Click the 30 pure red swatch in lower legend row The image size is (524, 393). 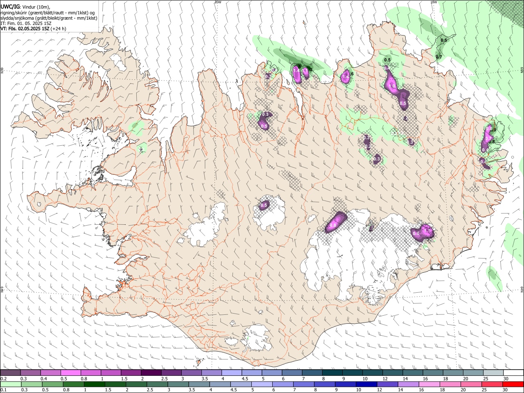[x=513, y=384]
